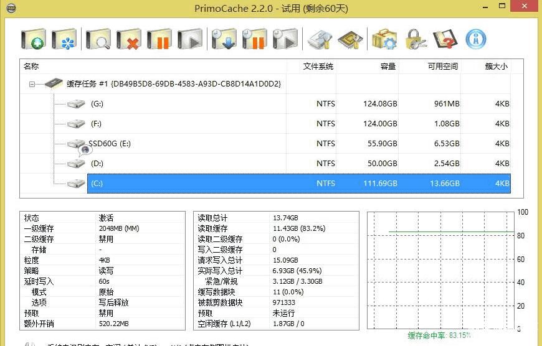The width and height of the screenshot is (542, 346).
Task: Select the highlighted (C:) volume row
Action: point(299,184)
